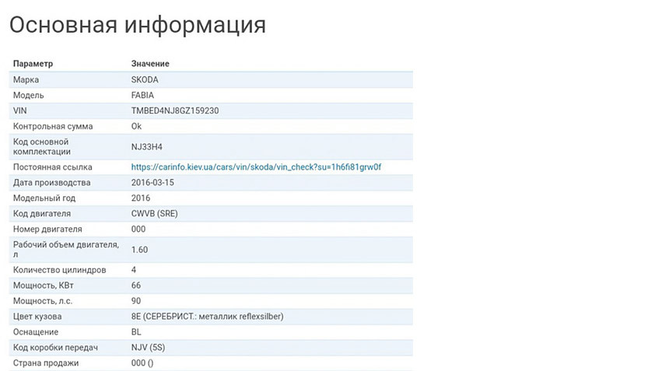Click 'Рабочий объем двигателя, л' label

coord(66,250)
